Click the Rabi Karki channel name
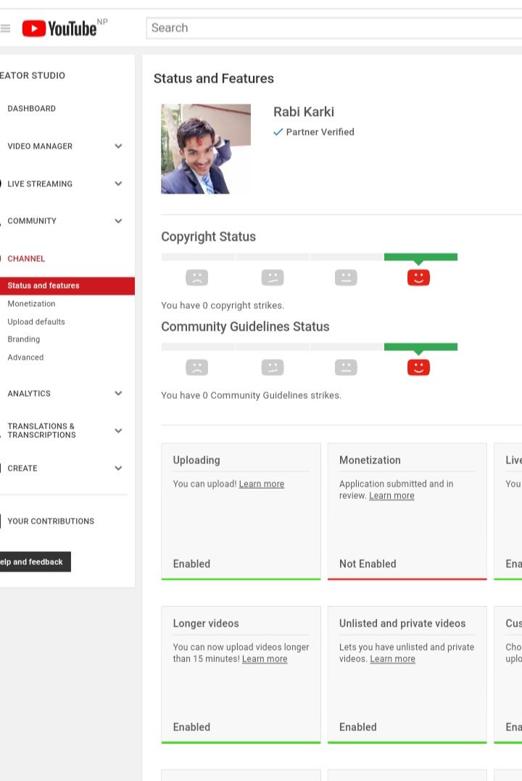The height and width of the screenshot is (781, 522). [x=304, y=112]
